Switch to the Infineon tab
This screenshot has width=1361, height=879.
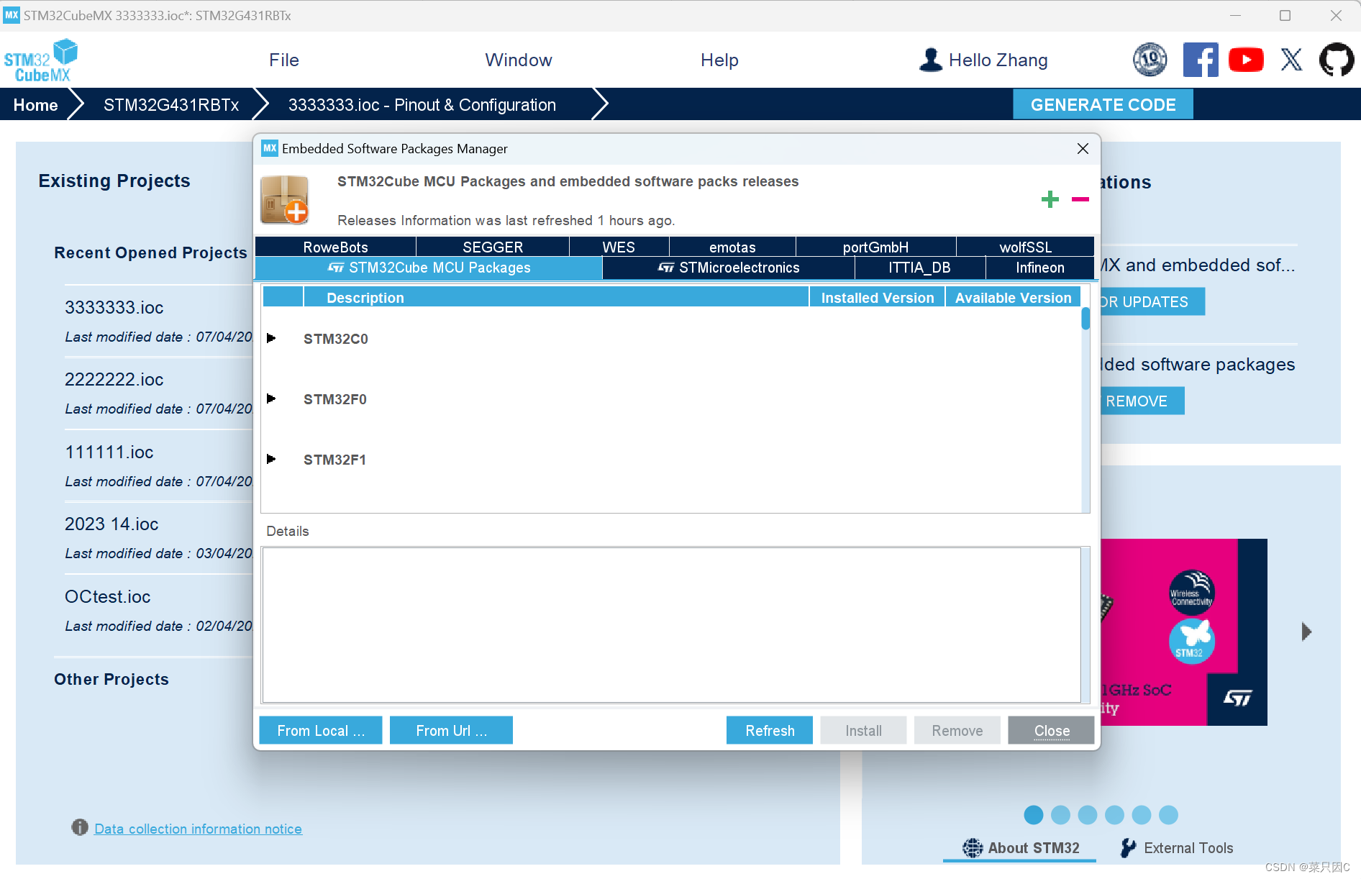pyautogui.click(x=1039, y=268)
